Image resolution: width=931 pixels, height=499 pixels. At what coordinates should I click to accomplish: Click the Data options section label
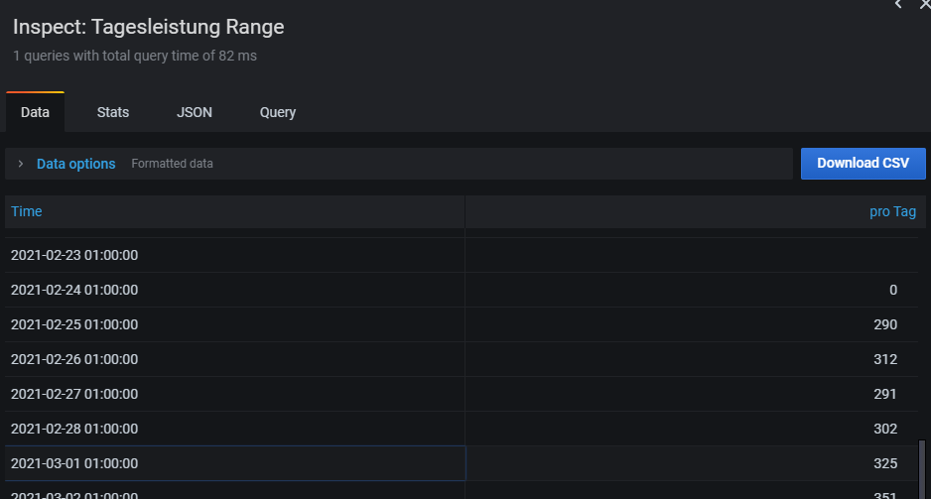[76, 164]
